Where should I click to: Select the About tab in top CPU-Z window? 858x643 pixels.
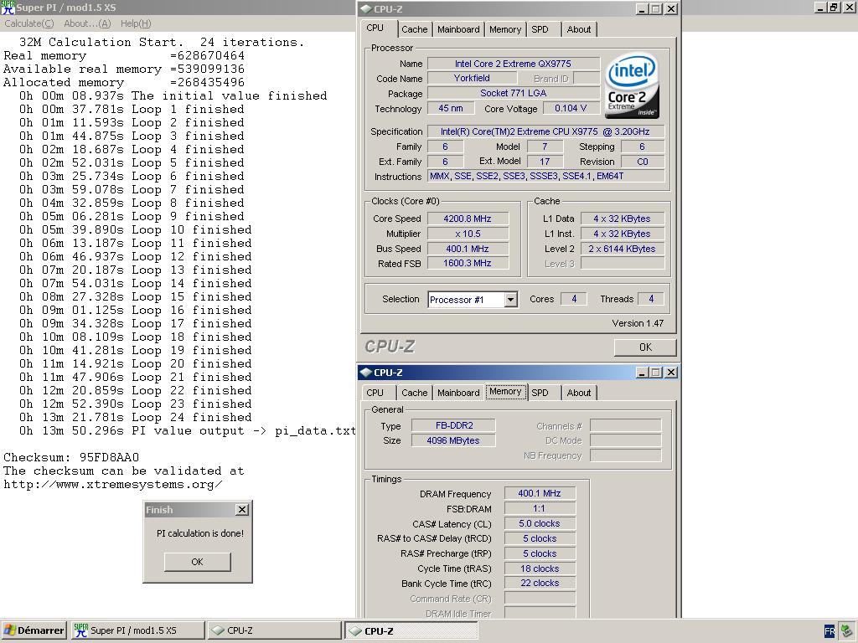point(578,29)
